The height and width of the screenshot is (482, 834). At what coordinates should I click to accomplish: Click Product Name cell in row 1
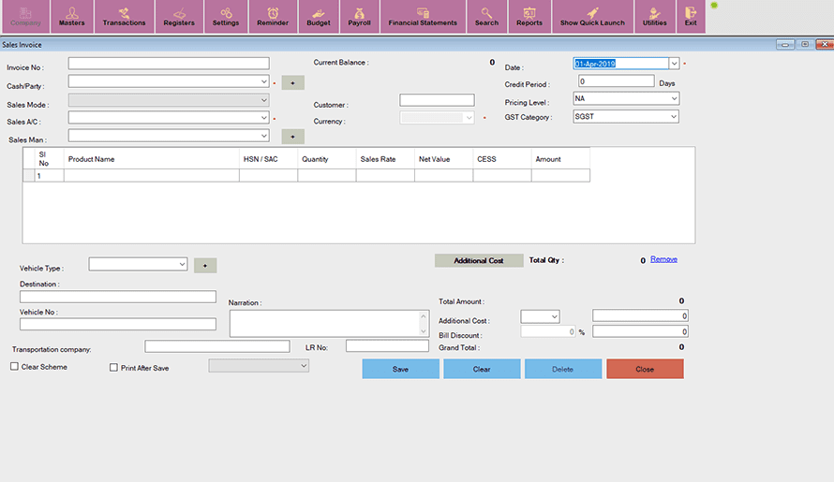pyautogui.click(x=152, y=175)
